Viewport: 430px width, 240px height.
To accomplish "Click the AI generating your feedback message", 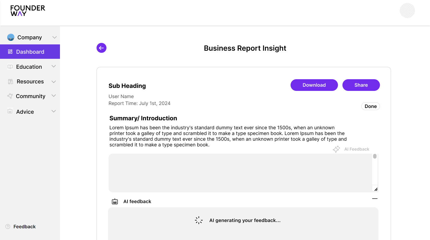I will click(245, 220).
